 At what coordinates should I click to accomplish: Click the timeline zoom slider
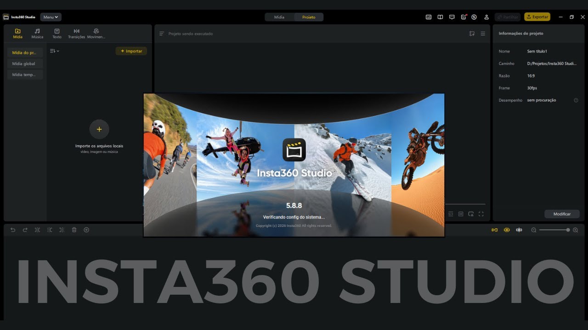[x=555, y=230]
